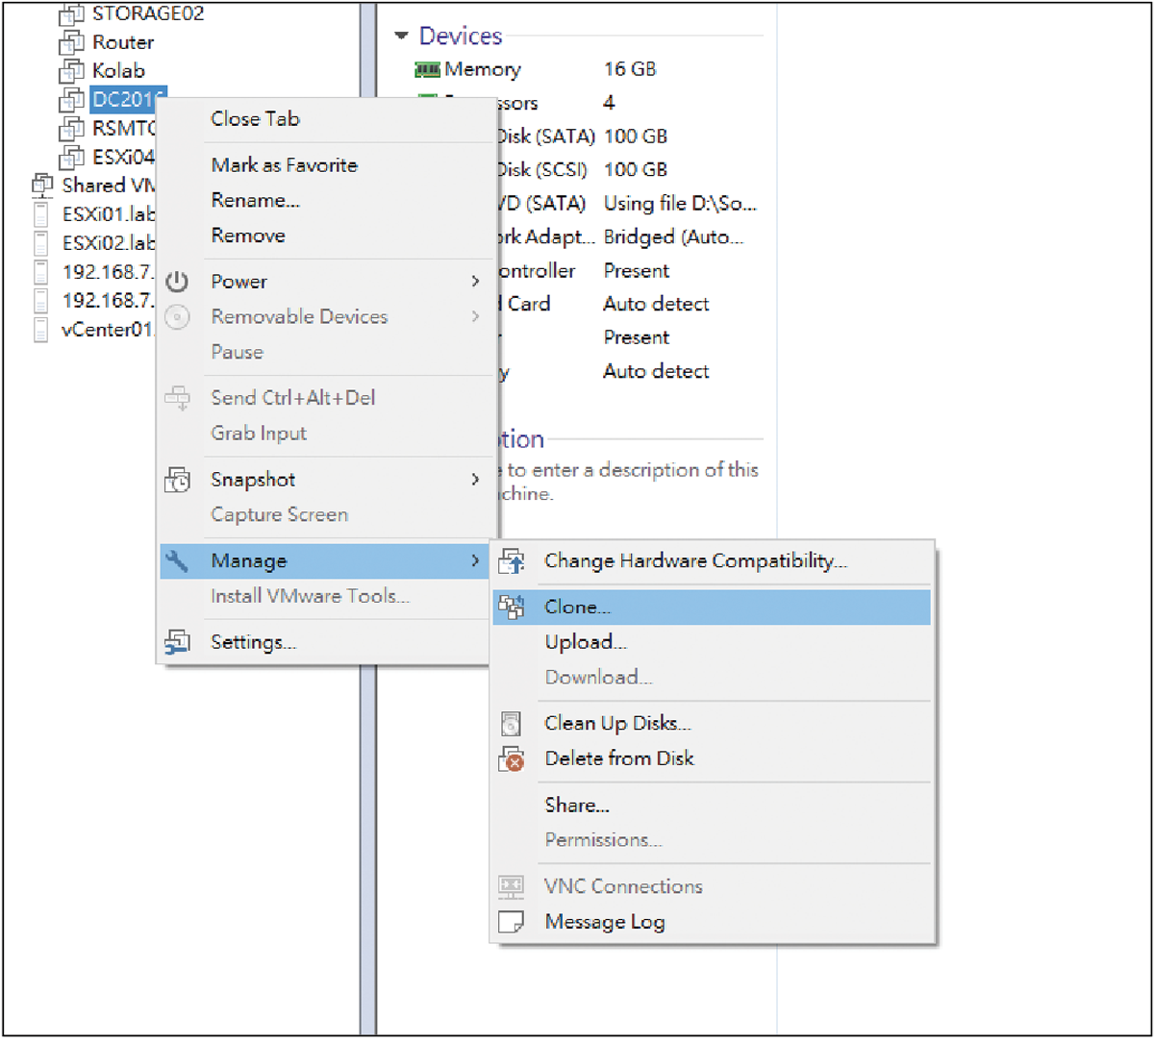
Task: Click the Clone icon in submenu
Action: (512, 608)
